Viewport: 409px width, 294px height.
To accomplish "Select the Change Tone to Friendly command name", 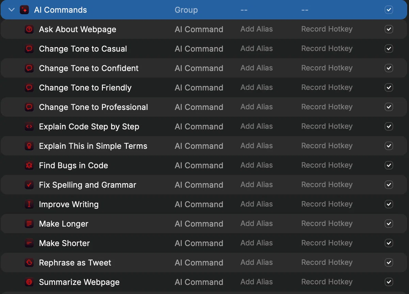I will pos(85,88).
